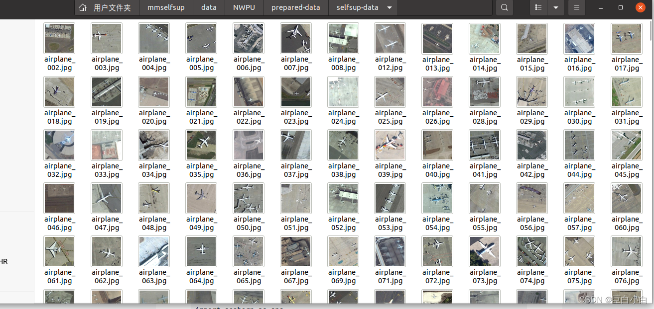The height and width of the screenshot is (309, 654).
Task: Select the airplane_021.jpg thumbnail
Action: click(201, 91)
